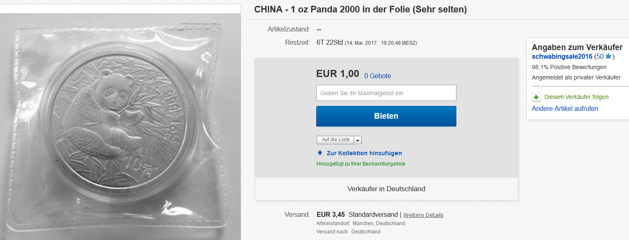Click the Panda coin product image
The height and width of the screenshot is (240, 629).
120,126
